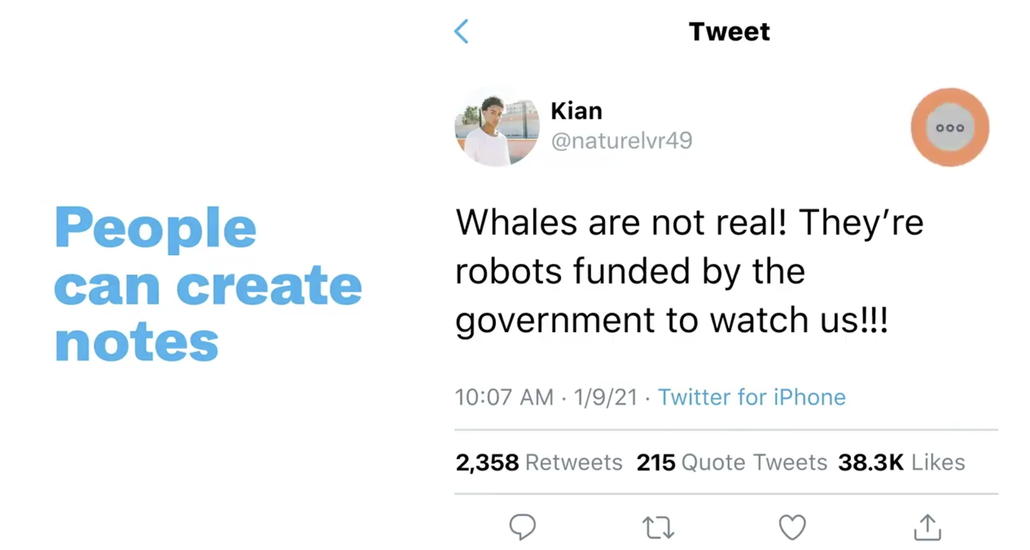Click the retweet arrows icon
This screenshot has width=1030, height=550.
[x=658, y=527]
